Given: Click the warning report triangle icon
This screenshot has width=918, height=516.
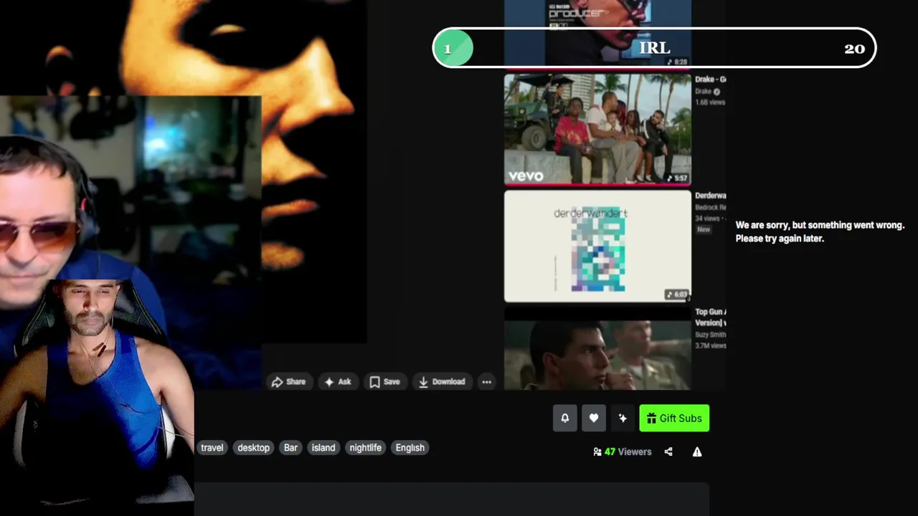Looking at the screenshot, I should click(x=697, y=451).
